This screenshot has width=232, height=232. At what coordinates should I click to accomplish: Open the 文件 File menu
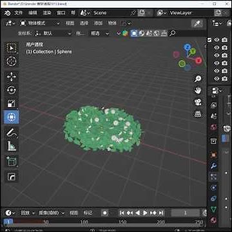[19, 13]
